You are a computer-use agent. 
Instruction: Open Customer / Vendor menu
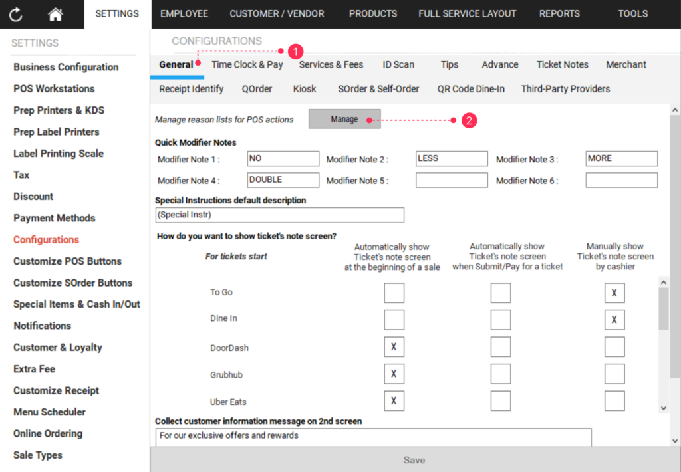(277, 14)
